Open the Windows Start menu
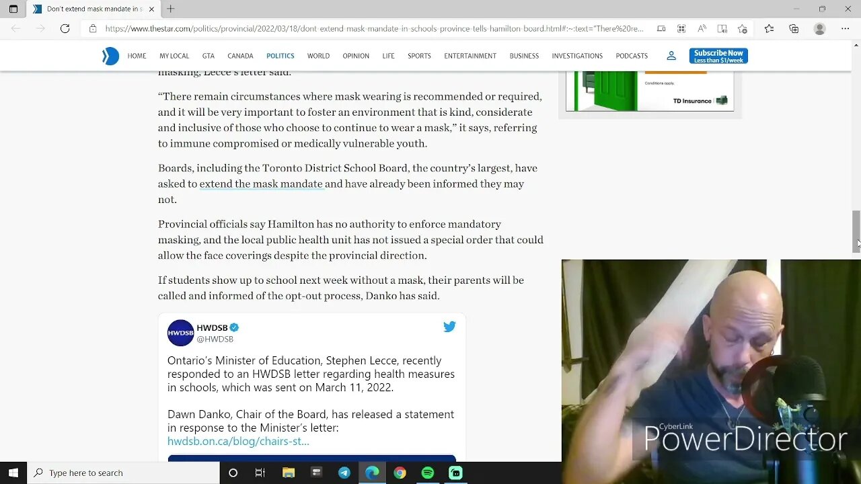Image resolution: width=861 pixels, height=484 pixels. tap(13, 473)
